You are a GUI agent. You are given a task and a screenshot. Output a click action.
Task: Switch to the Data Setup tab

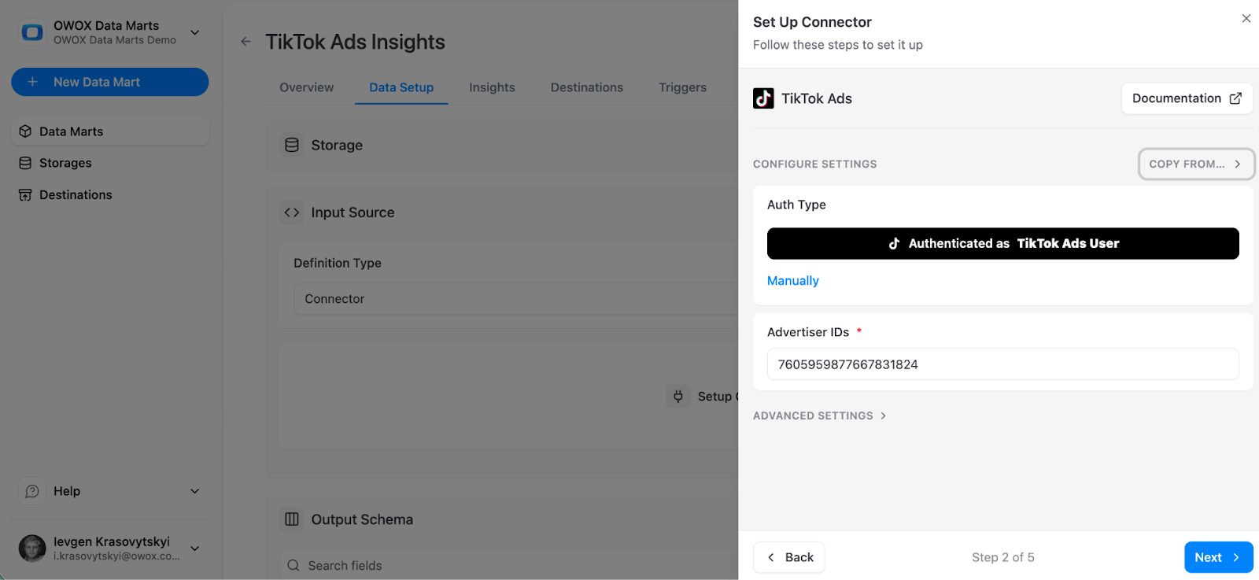pos(401,87)
